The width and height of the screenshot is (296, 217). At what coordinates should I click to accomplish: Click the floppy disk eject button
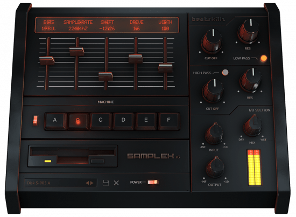click(97, 161)
